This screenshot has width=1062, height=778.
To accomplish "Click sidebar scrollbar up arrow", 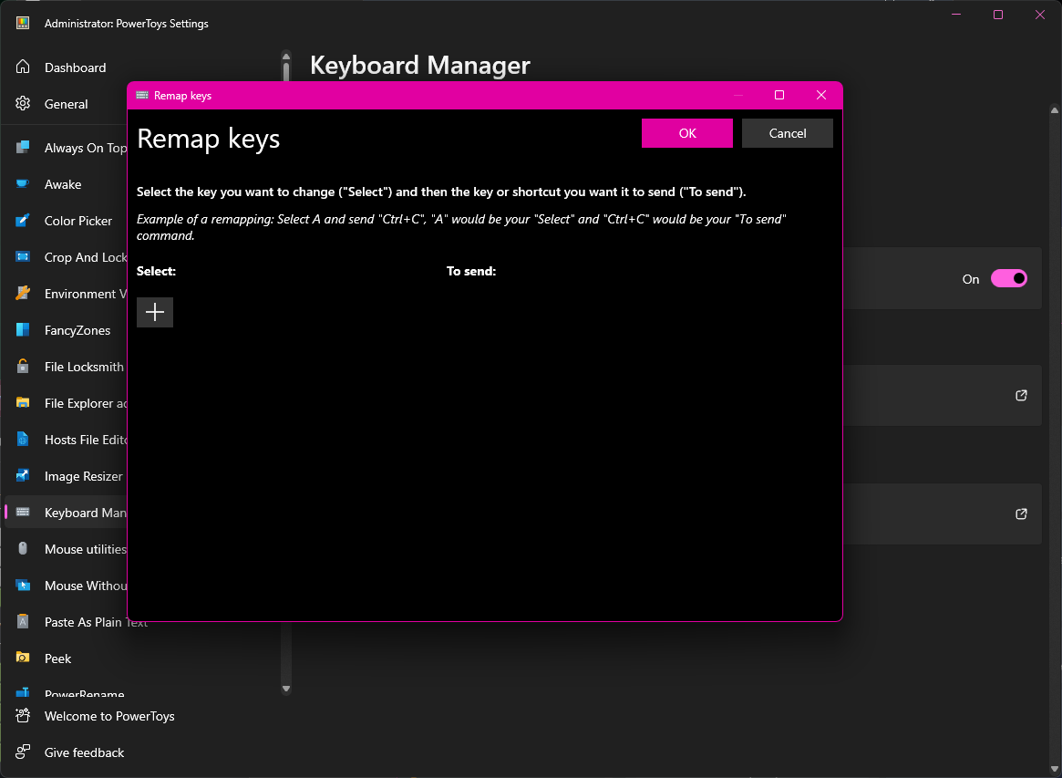I will pyautogui.click(x=286, y=57).
